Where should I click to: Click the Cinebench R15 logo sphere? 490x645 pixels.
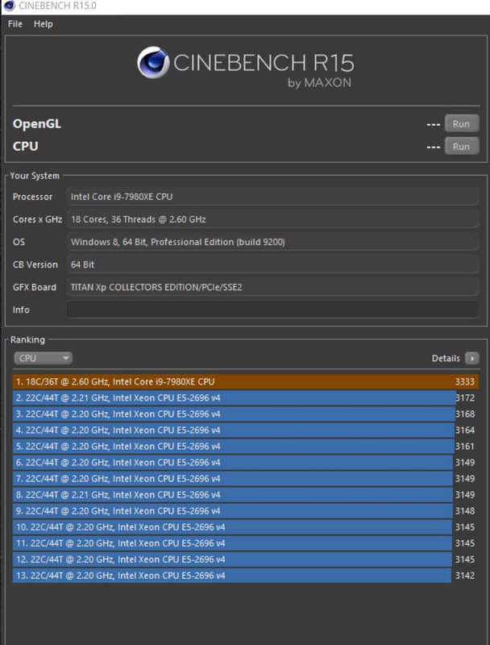click(153, 63)
